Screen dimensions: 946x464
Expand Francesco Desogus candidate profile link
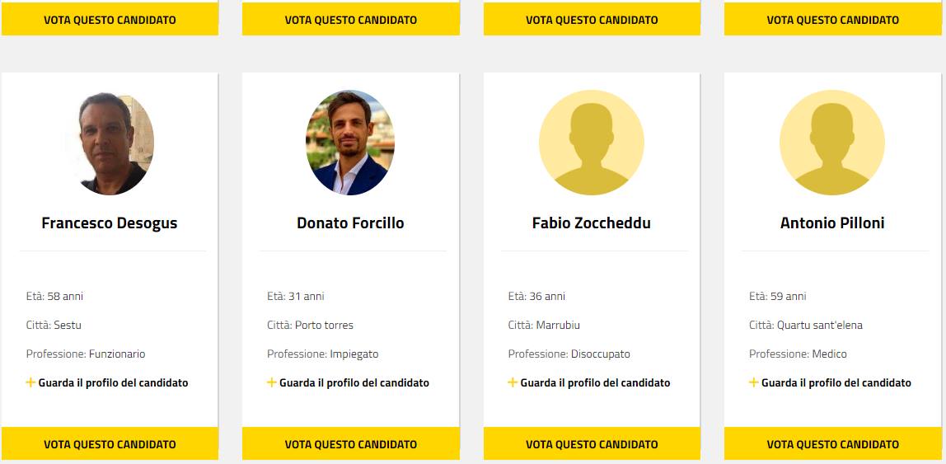(113, 382)
